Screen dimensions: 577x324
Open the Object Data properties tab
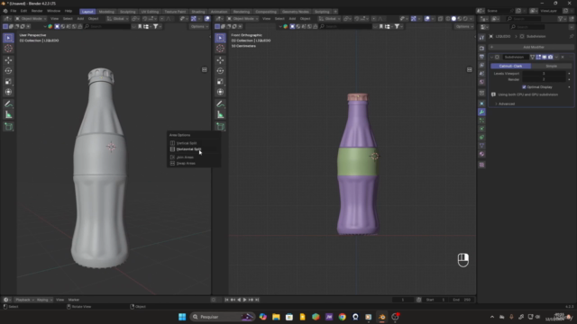481,146
